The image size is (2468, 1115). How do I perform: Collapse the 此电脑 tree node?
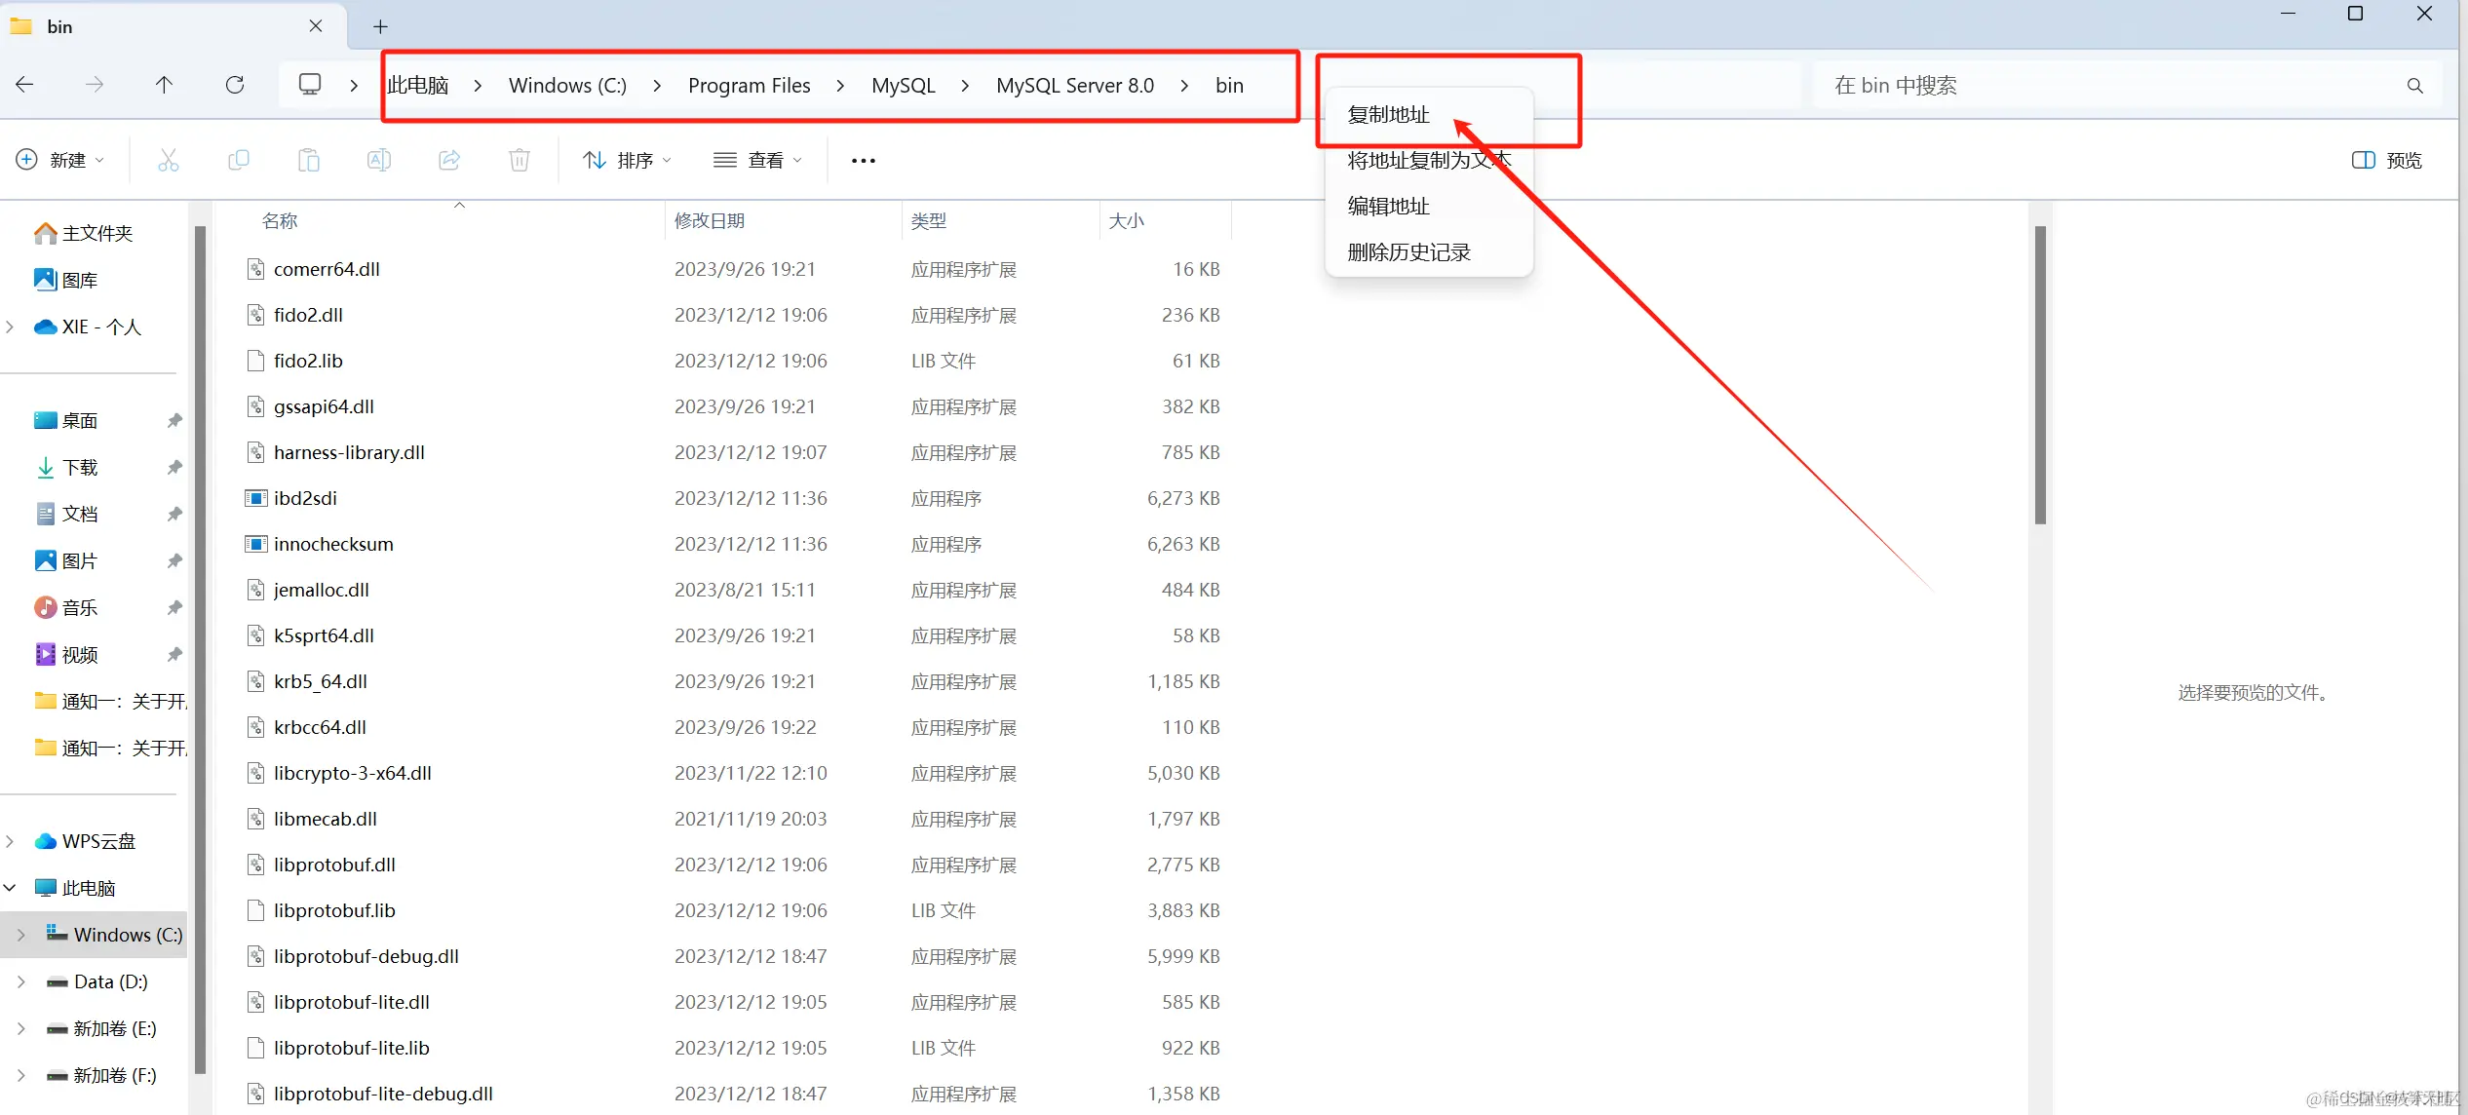[11, 888]
